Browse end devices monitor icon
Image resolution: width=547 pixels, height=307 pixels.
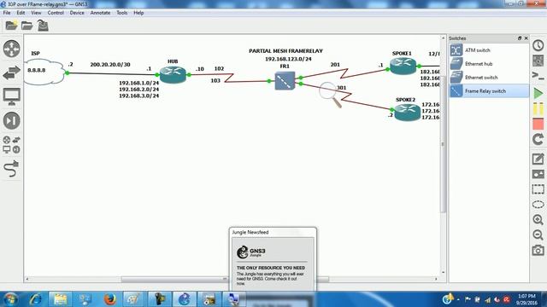[11, 96]
